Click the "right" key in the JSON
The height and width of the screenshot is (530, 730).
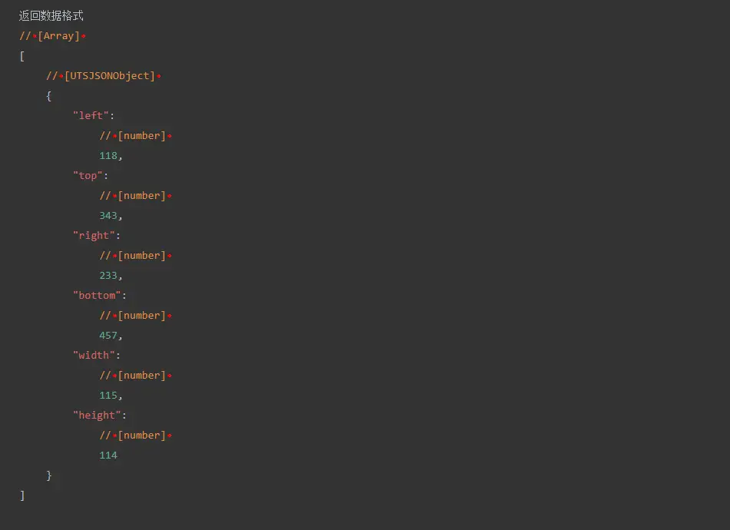(x=94, y=236)
